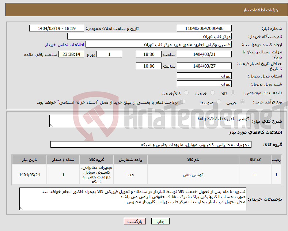
Task: Click the چاپ print button
Action: [x=160, y=221]
